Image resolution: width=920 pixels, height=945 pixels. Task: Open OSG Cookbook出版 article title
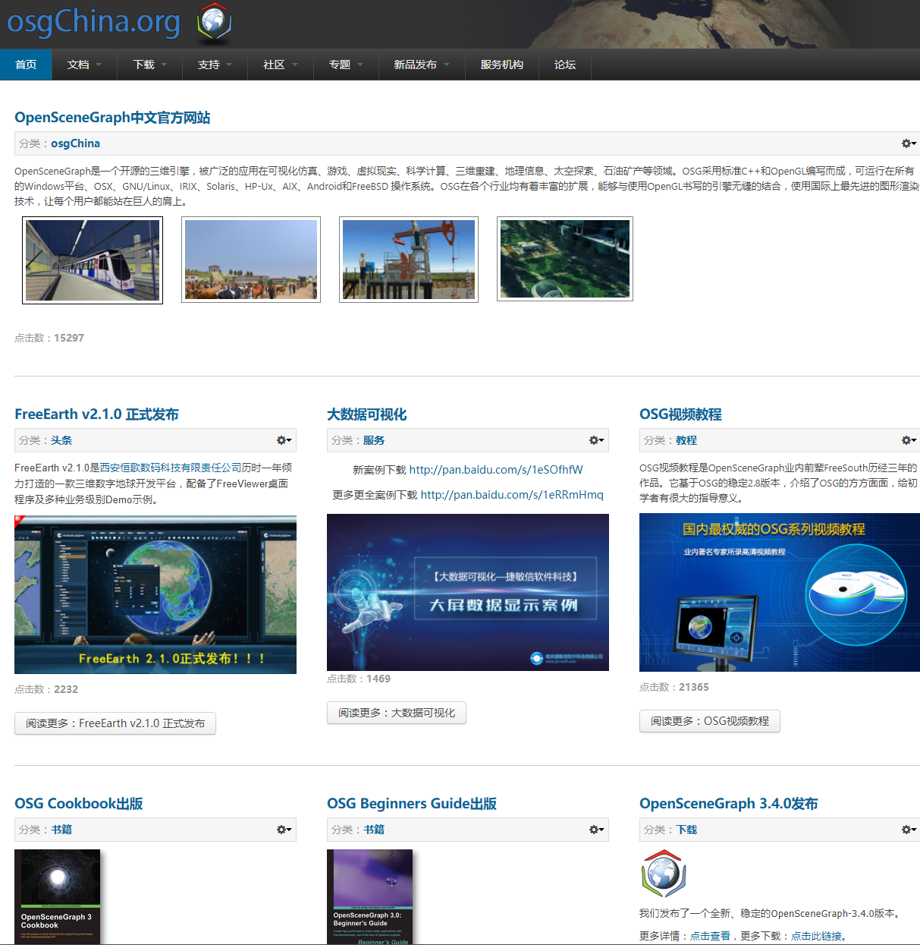(x=79, y=804)
